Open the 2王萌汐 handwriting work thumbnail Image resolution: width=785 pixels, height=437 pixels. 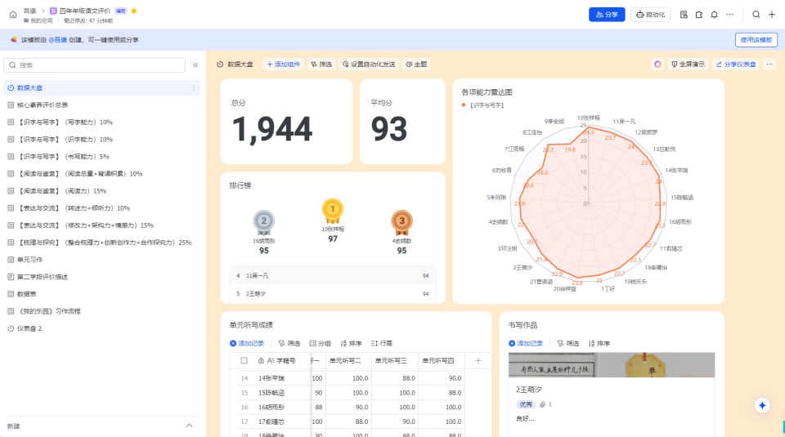(x=612, y=365)
